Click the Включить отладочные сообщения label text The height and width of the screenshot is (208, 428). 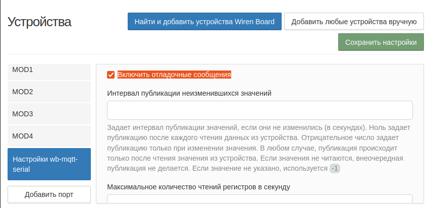click(x=174, y=75)
